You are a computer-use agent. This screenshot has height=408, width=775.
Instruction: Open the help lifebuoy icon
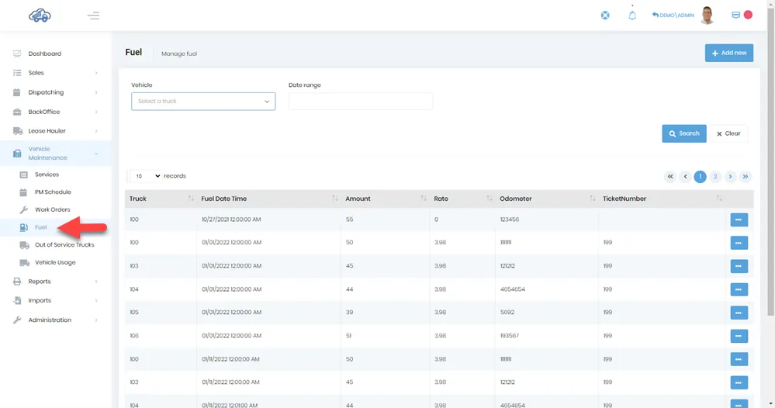605,16
